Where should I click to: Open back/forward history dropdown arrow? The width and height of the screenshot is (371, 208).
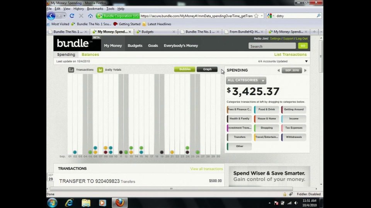65,16
